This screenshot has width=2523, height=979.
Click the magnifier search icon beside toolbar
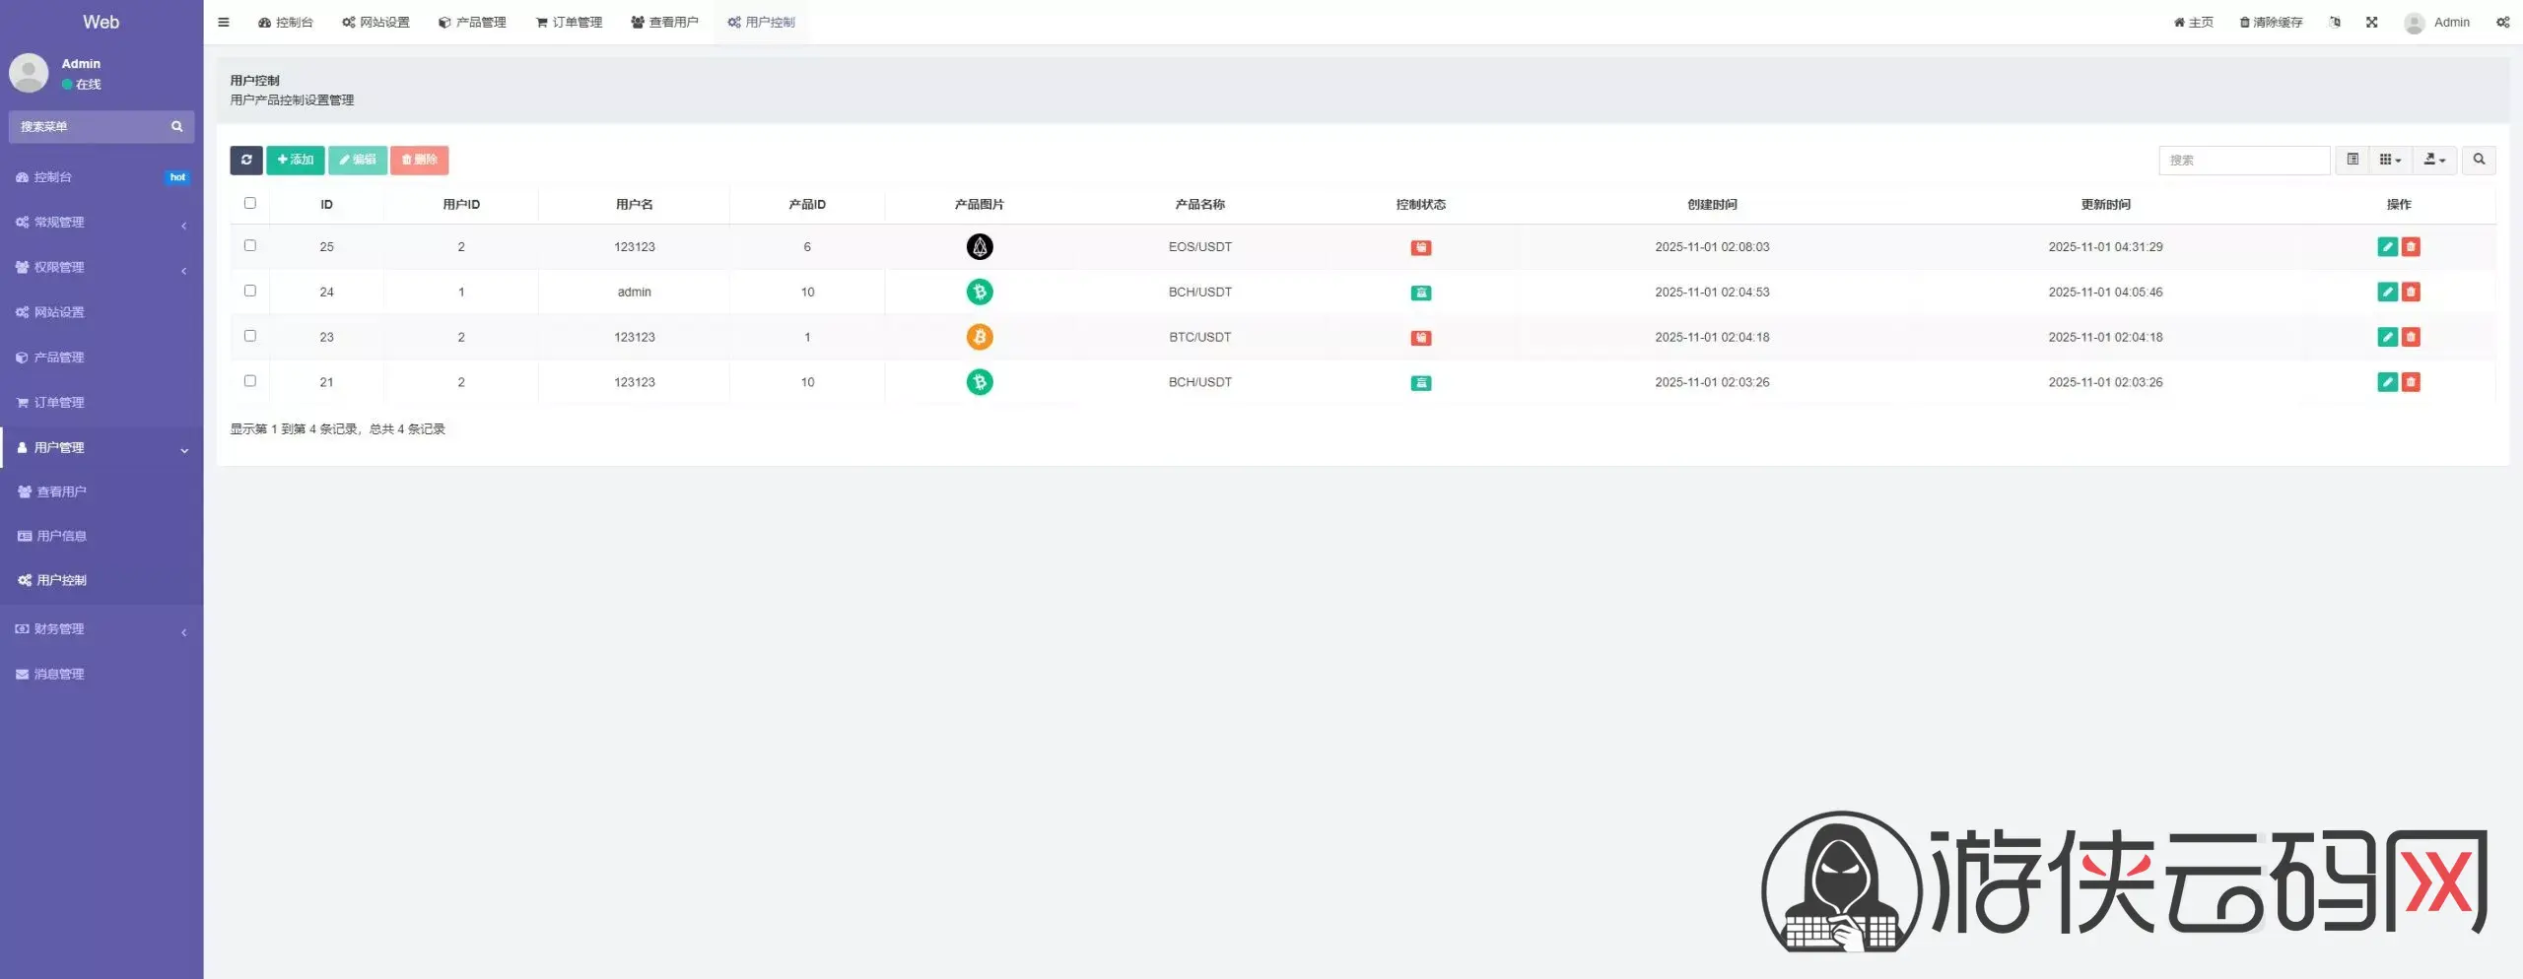pos(2479,160)
